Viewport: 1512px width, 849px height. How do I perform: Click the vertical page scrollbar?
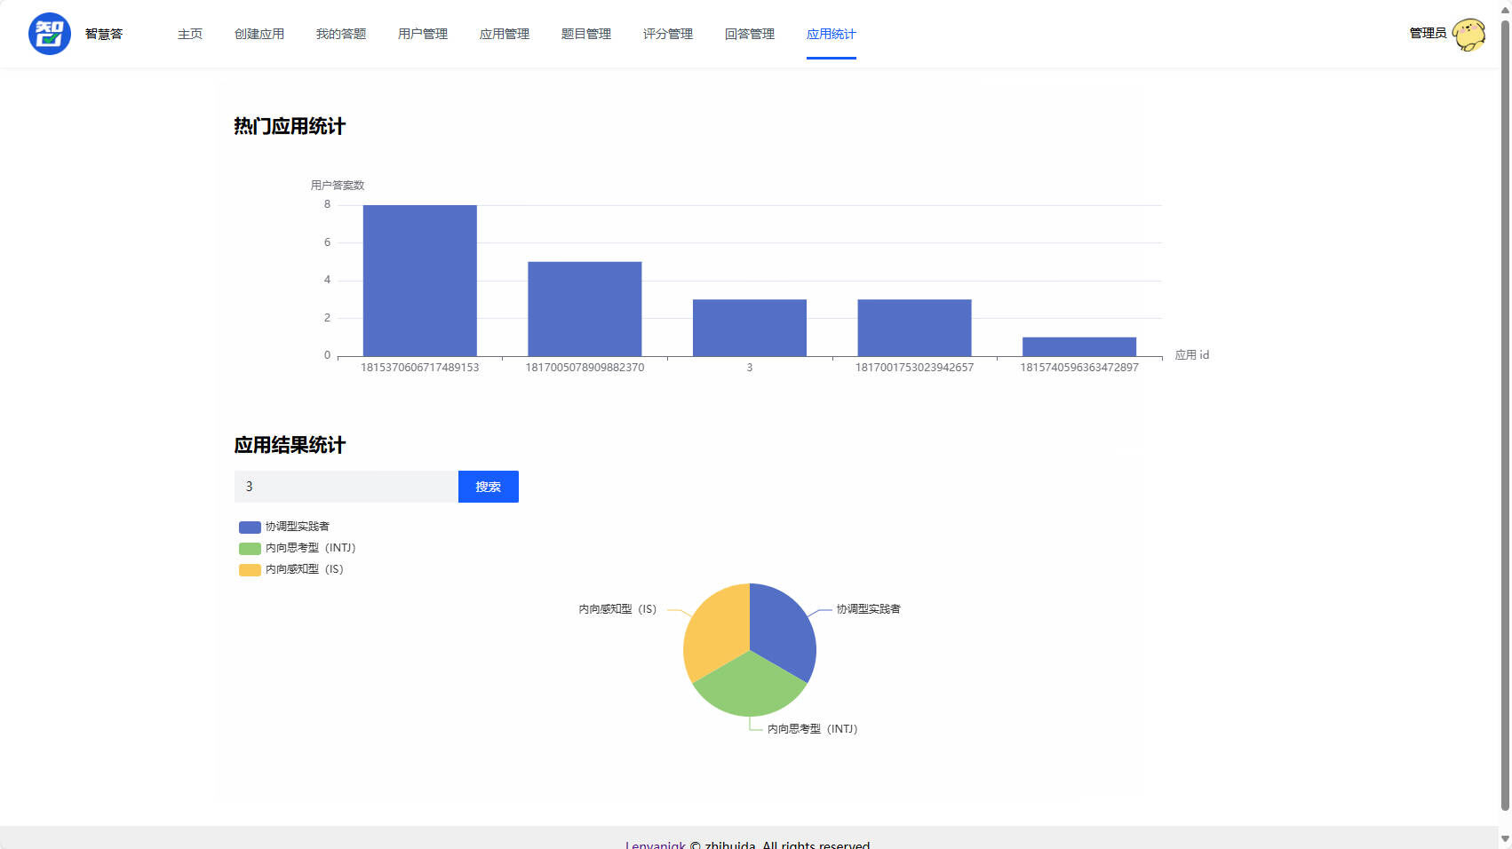point(1505,415)
